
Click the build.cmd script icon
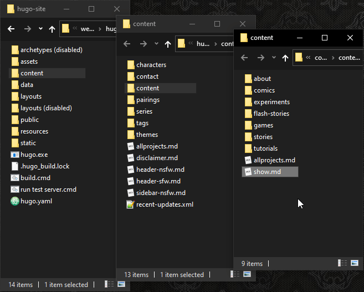tap(16, 178)
